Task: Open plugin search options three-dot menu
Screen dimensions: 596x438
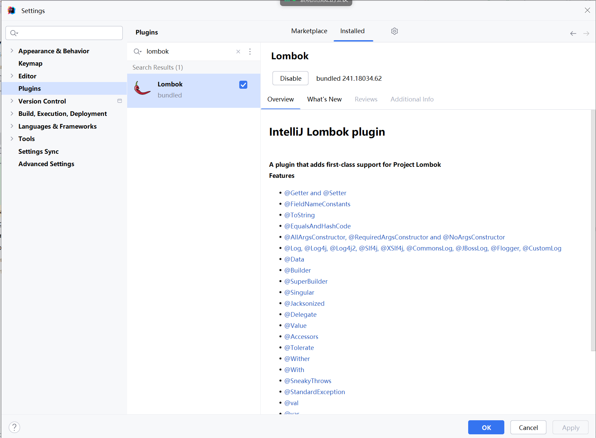Action: pos(250,52)
